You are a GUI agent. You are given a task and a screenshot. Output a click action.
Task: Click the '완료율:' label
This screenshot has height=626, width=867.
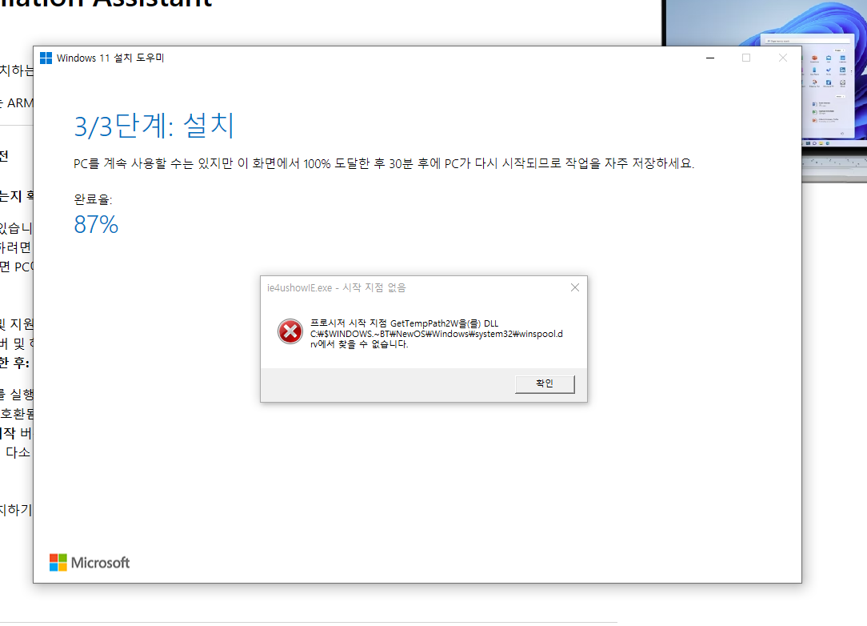tap(93, 199)
